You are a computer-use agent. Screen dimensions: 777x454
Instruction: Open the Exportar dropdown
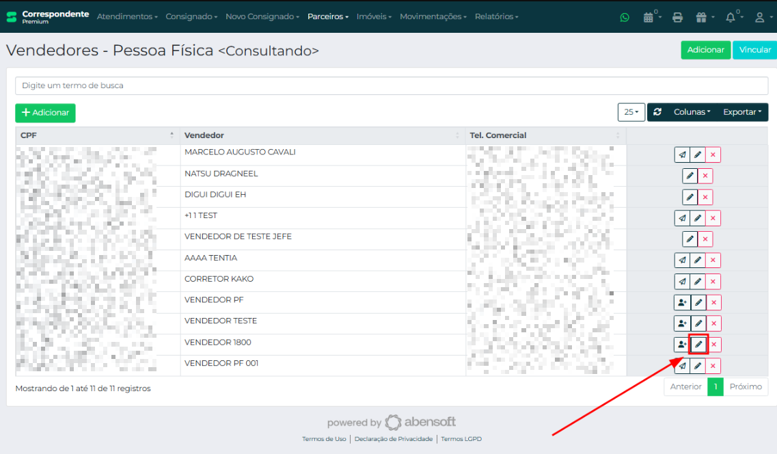pos(742,112)
